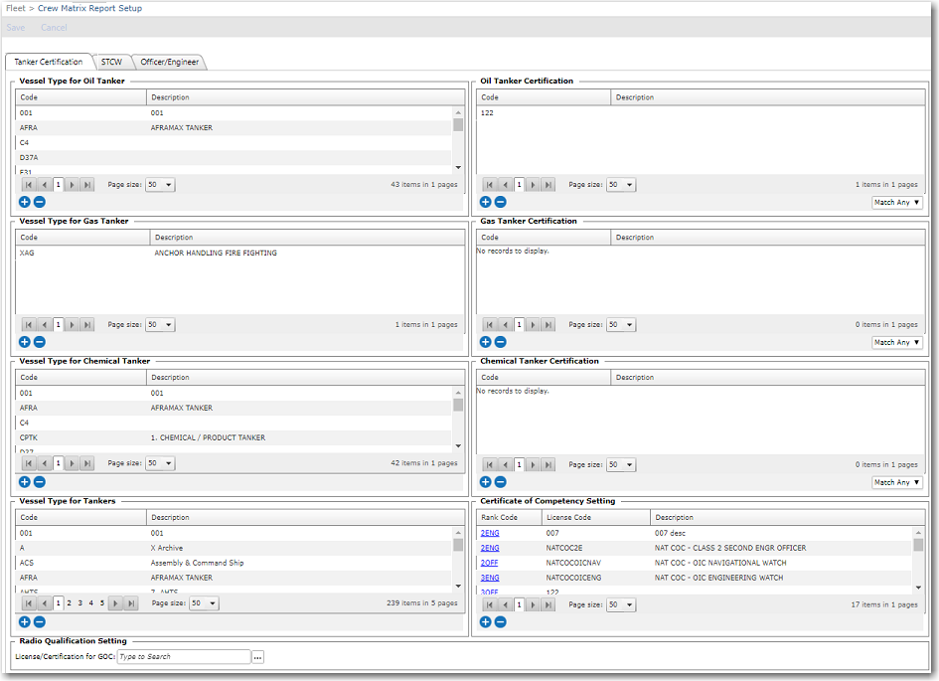Add a Certificate of Competency setting
This screenshot has width=939, height=681.
(x=486, y=622)
